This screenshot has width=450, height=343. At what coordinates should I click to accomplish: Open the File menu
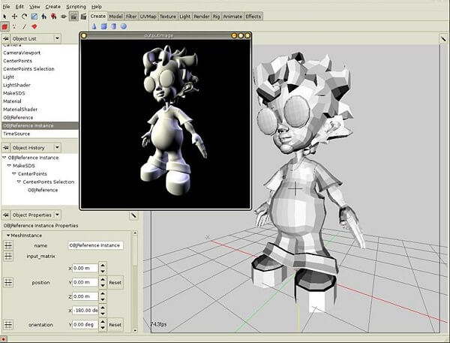(x=6, y=6)
